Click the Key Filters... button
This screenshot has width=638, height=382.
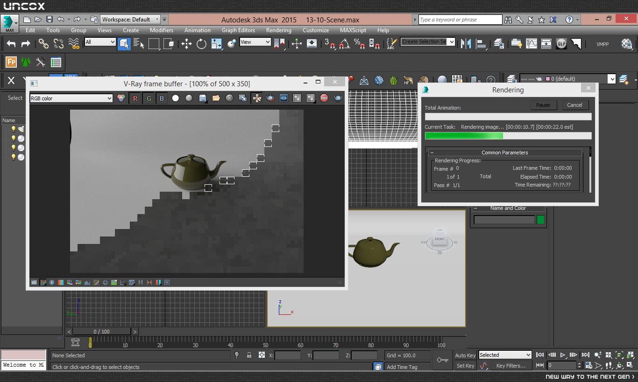point(510,366)
